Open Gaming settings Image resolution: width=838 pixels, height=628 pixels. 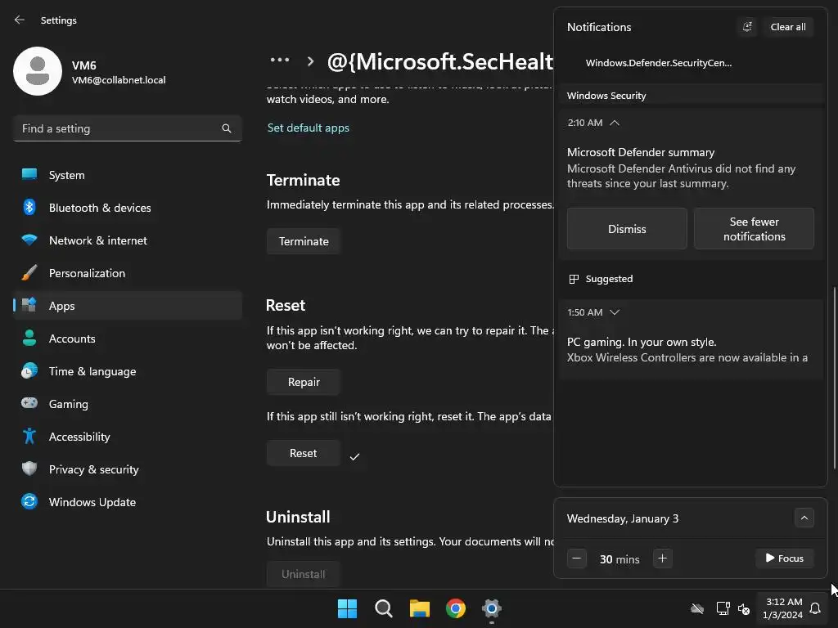127,404
